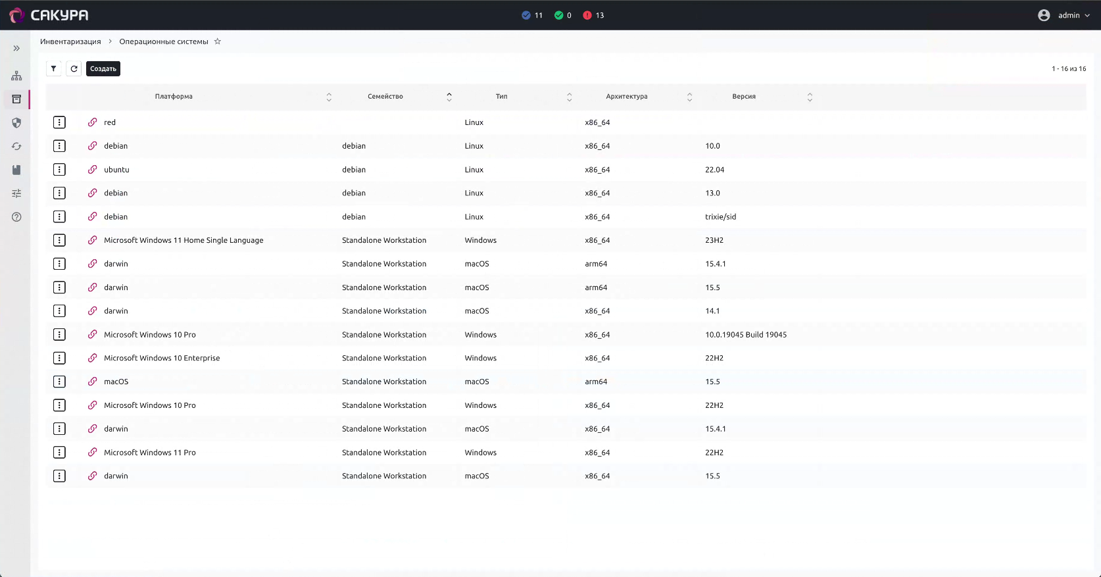1101x577 pixels.
Task: Click the САКУРА logo in the header
Action: click(49, 15)
